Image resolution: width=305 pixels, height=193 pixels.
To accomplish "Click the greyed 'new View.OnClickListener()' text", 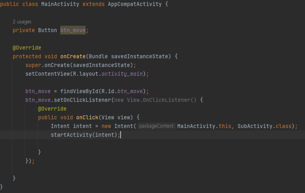I will tap(155, 100).
